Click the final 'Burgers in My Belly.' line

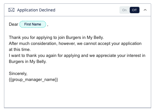28,62
